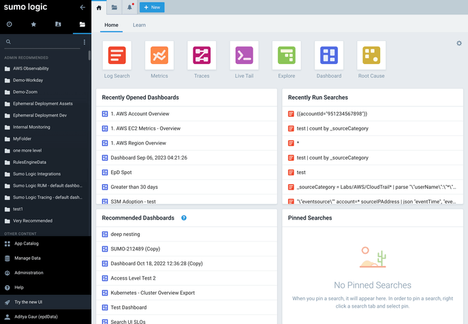View alerts via the bell icon

coord(129,8)
